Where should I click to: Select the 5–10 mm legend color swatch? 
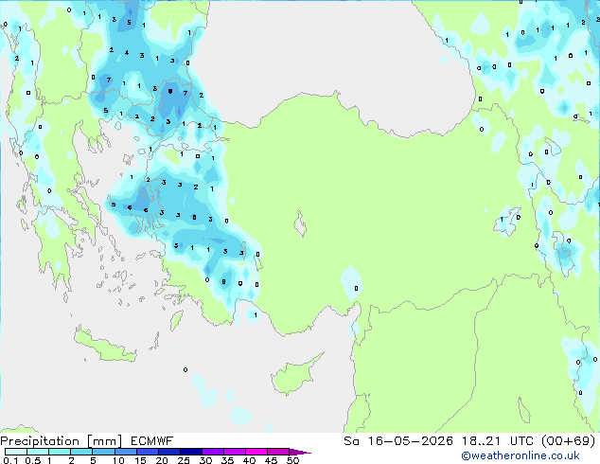[x=103, y=452]
